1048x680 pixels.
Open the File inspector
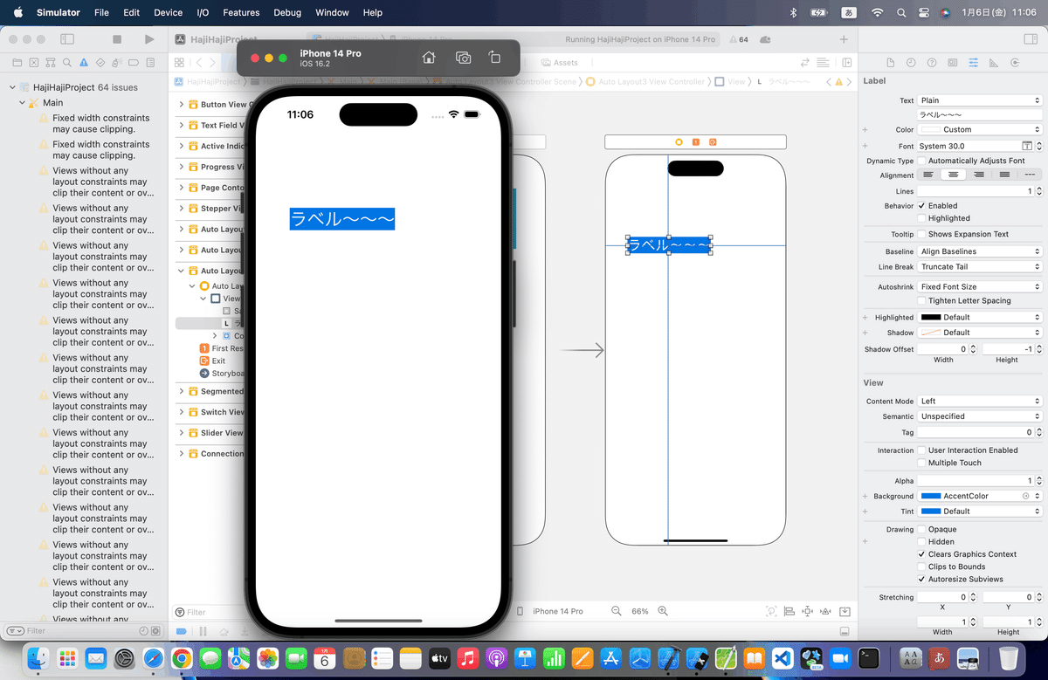point(890,63)
